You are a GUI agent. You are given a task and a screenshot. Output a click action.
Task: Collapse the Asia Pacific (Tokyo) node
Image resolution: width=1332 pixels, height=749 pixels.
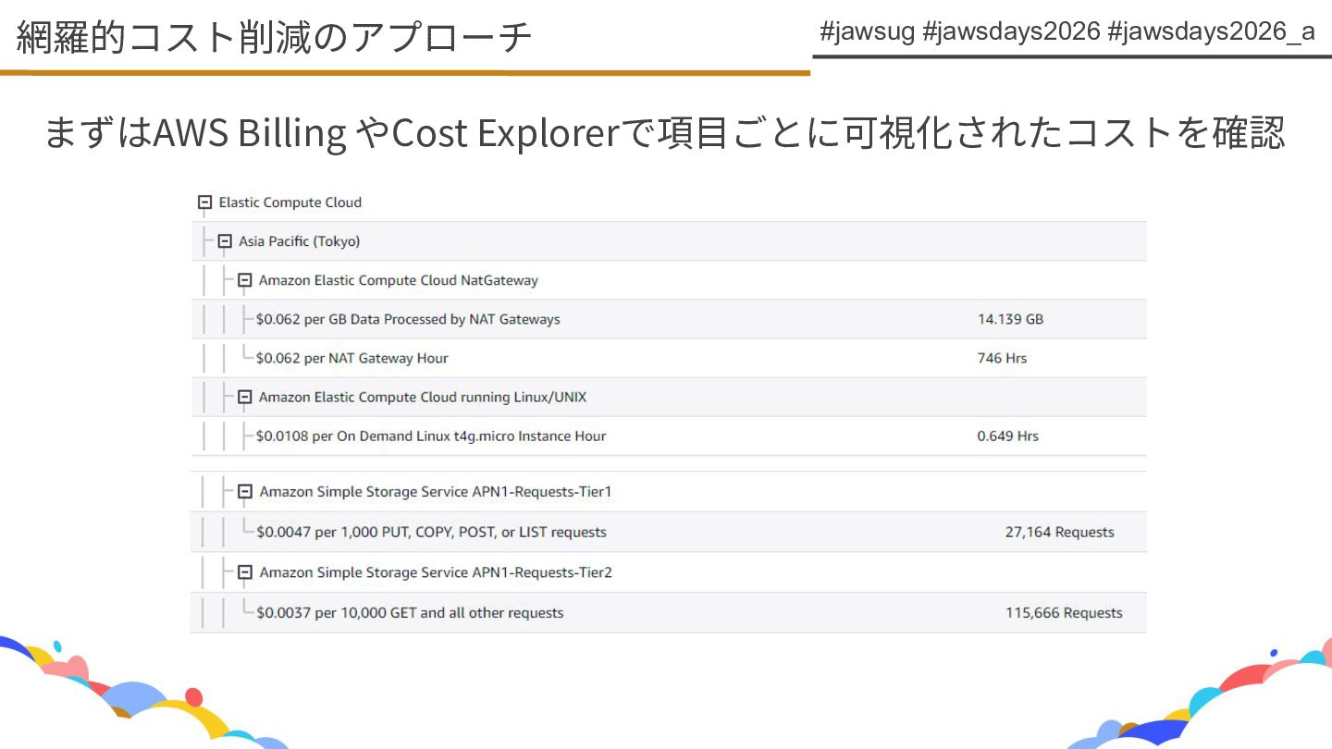pos(225,241)
